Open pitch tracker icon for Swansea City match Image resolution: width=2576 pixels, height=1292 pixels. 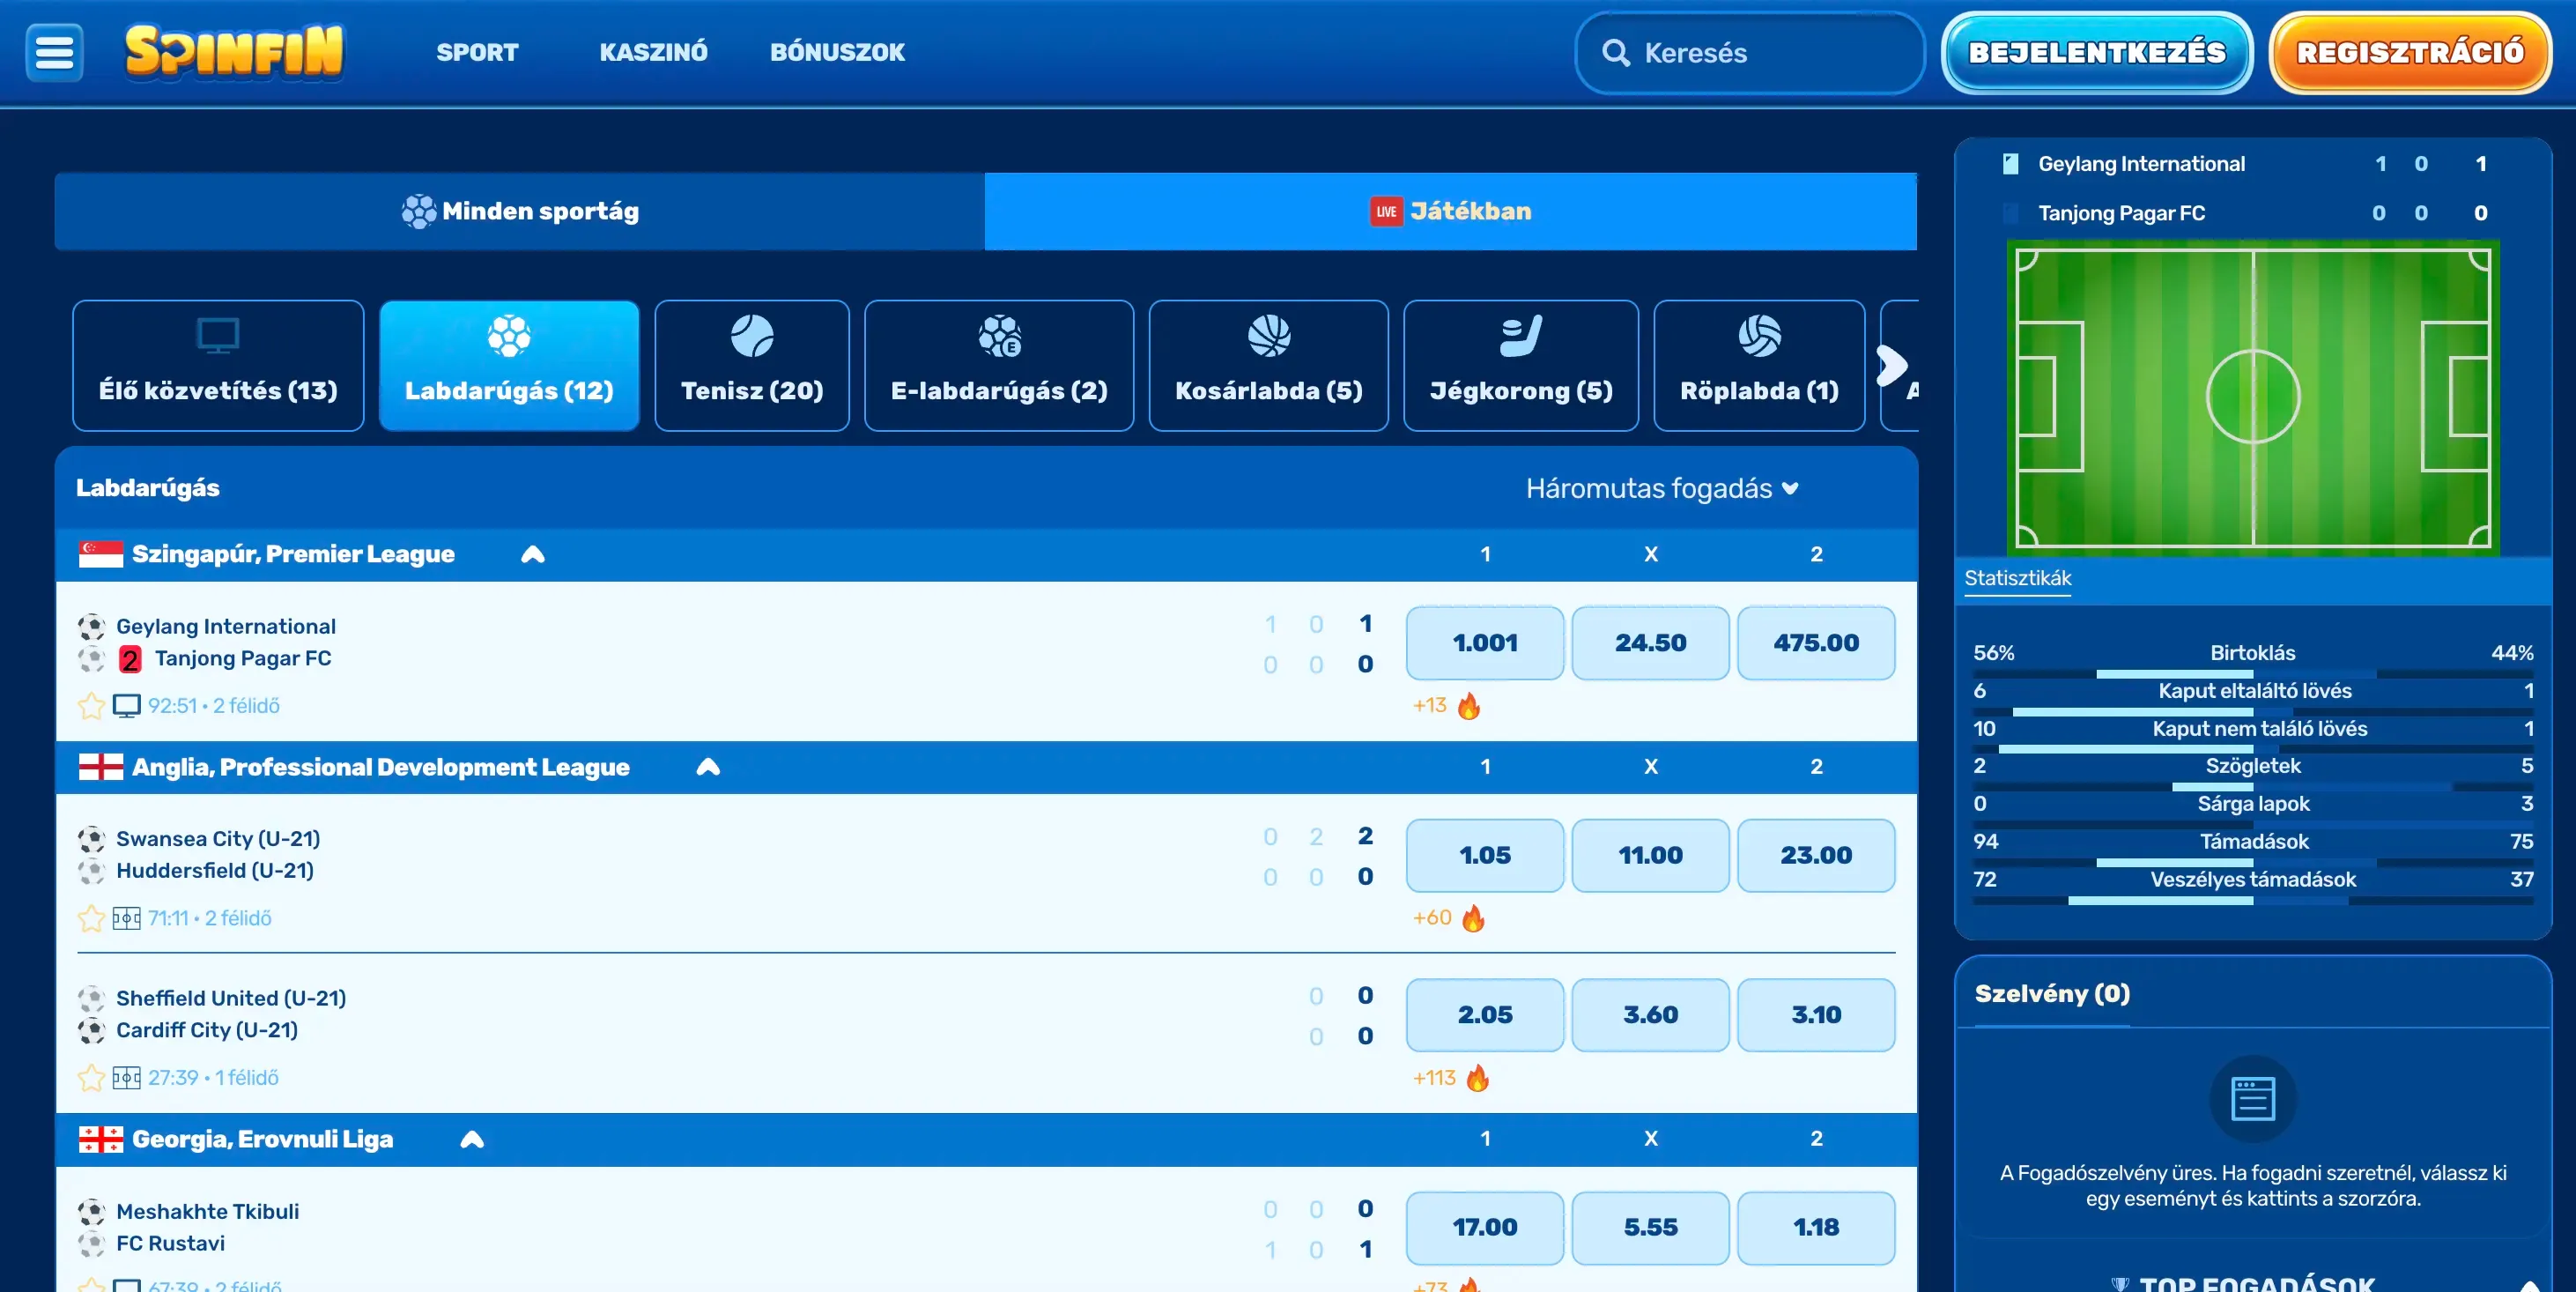pyautogui.click(x=127, y=918)
